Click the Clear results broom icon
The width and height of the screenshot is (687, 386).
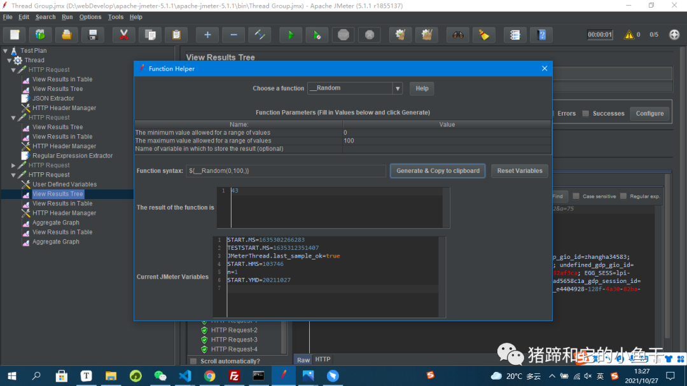pyautogui.click(x=401, y=34)
